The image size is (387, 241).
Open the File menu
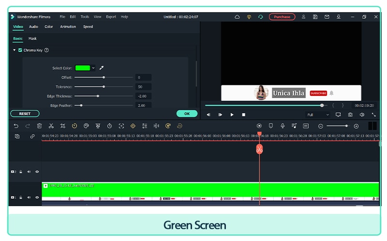[x=62, y=17]
